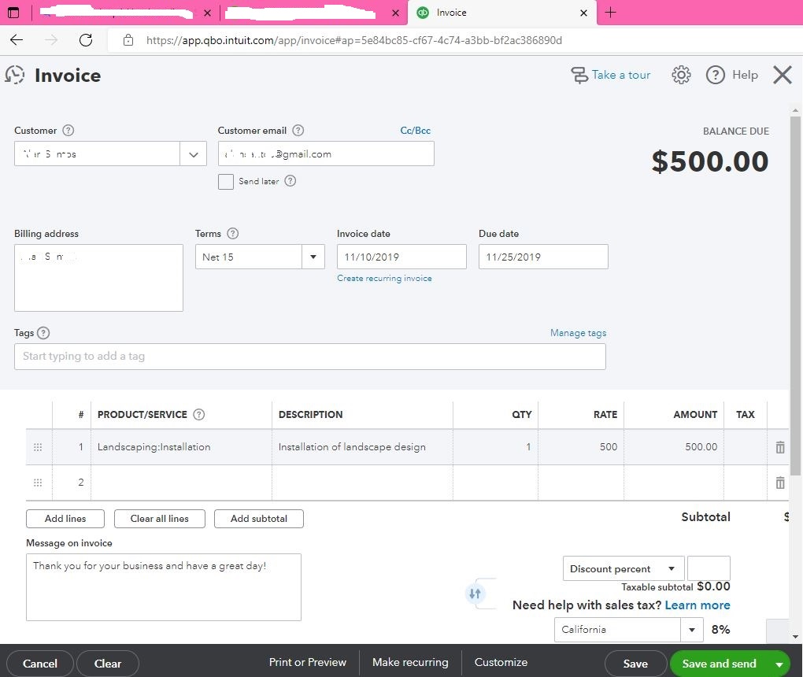Click the Help question mark icon
The image size is (803, 677).
[x=715, y=76]
